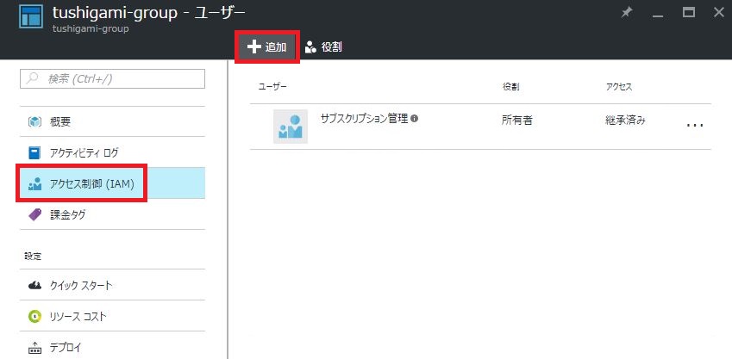732x359 pixels.
Task: Open 課金タグ menu item
Action: (x=112, y=214)
